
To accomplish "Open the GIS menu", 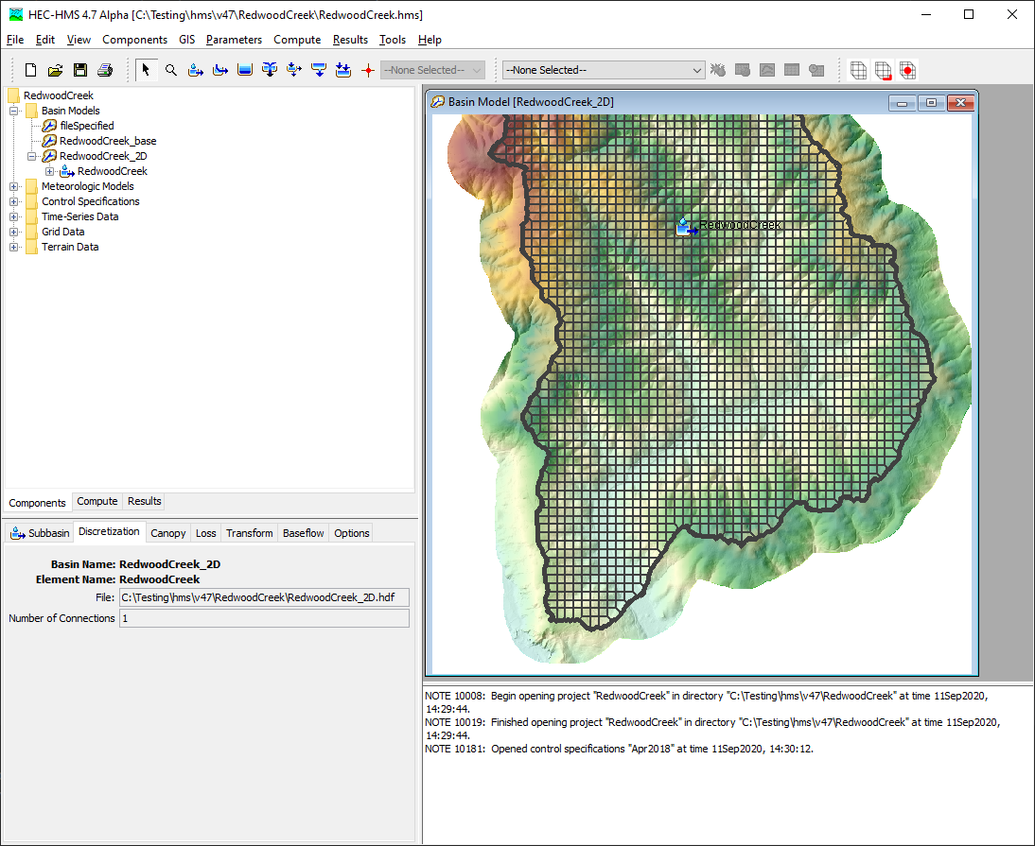I will [186, 40].
